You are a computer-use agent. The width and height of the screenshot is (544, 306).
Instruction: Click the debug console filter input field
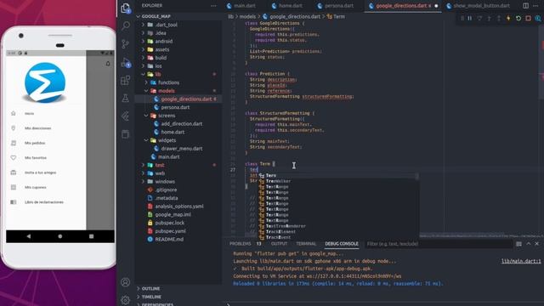439,244
